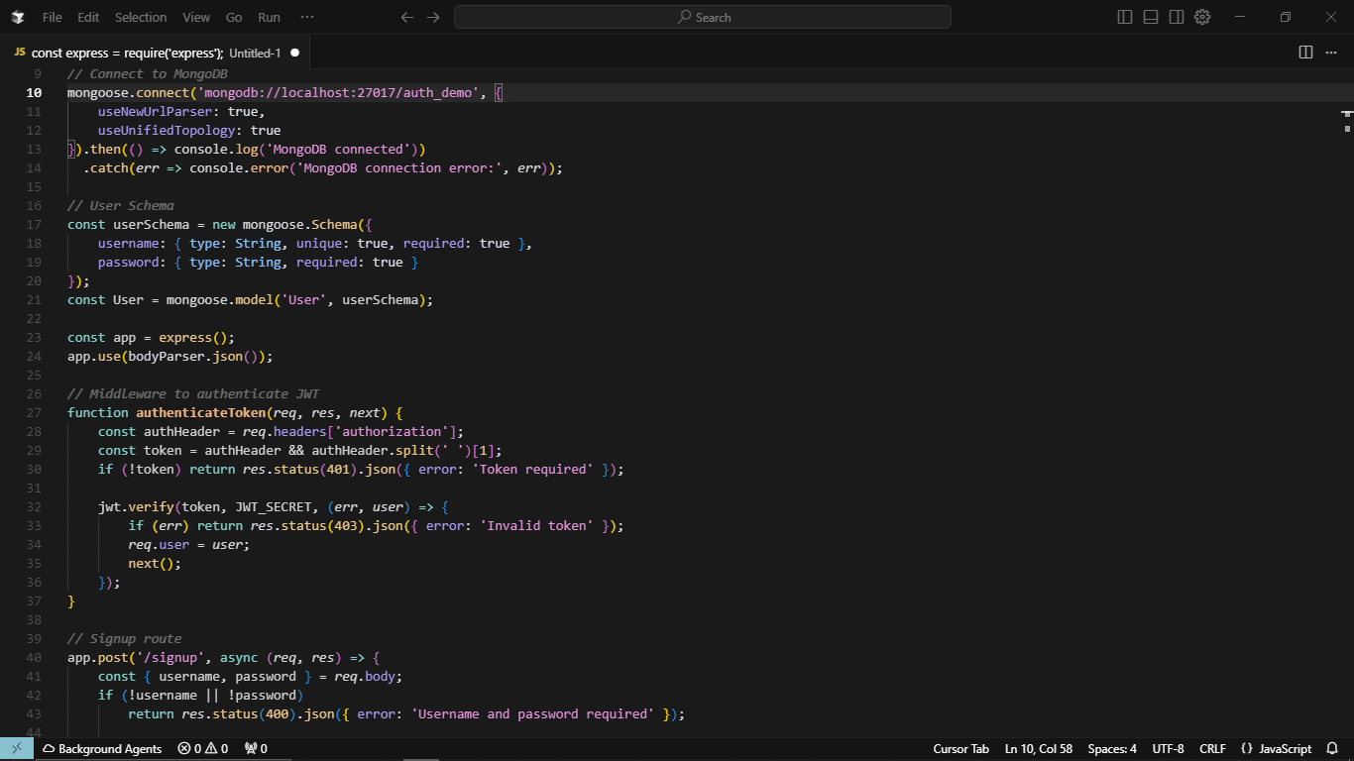Show errors and warnings count
Viewport: 1354px width, 761px height.
click(203, 749)
